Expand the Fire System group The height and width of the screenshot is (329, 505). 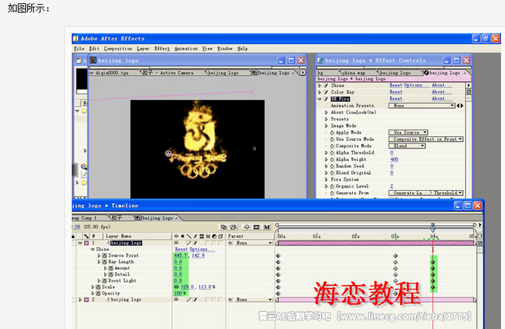click(327, 179)
